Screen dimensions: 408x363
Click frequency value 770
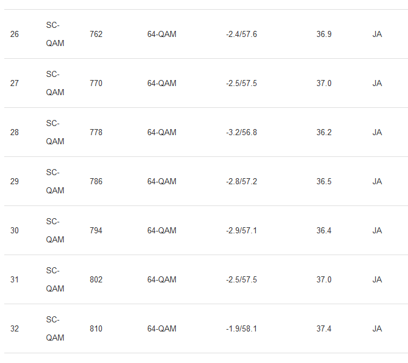click(96, 83)
